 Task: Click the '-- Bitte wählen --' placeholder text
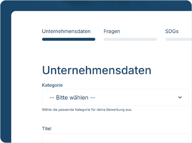tap(72, 97)
